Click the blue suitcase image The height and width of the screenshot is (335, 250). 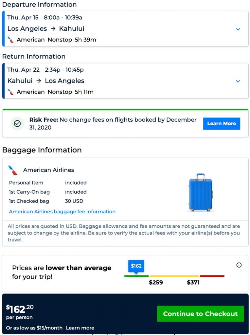[x=201, y=192]
